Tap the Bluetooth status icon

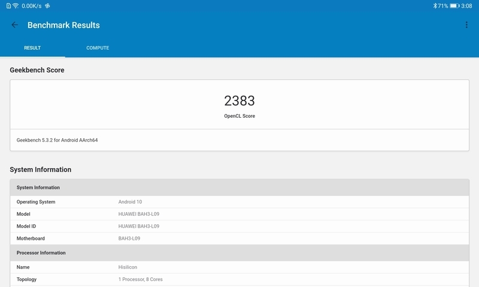(435, 6)
